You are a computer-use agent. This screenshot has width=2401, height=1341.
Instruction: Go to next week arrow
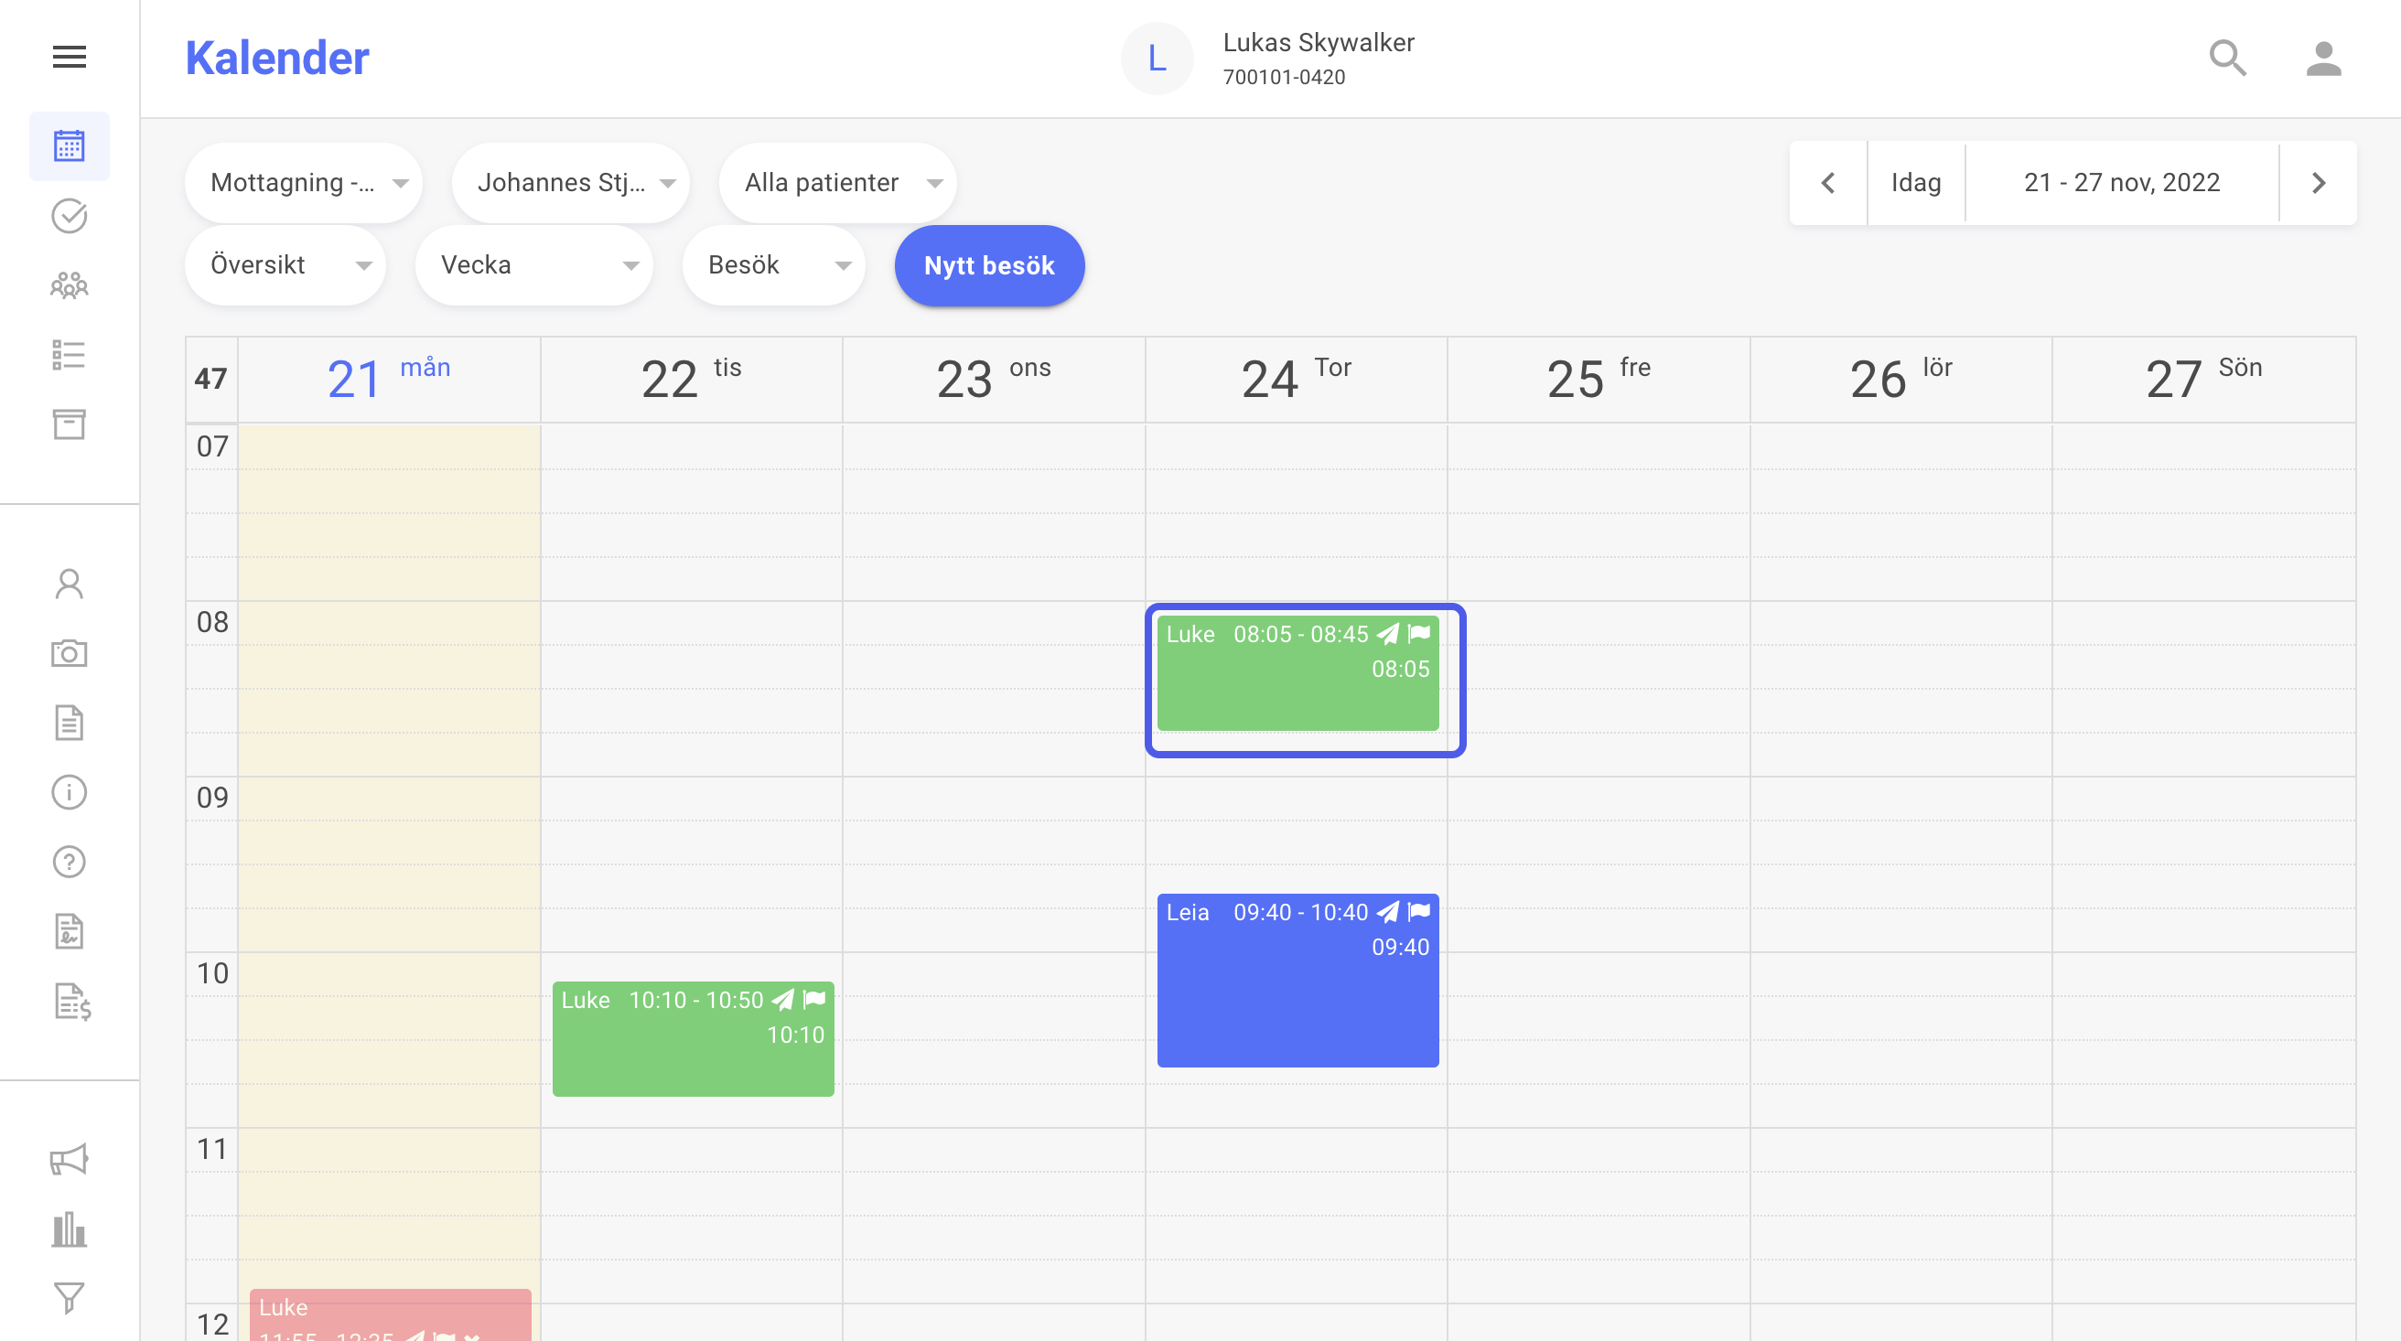tap(2318, 183)
